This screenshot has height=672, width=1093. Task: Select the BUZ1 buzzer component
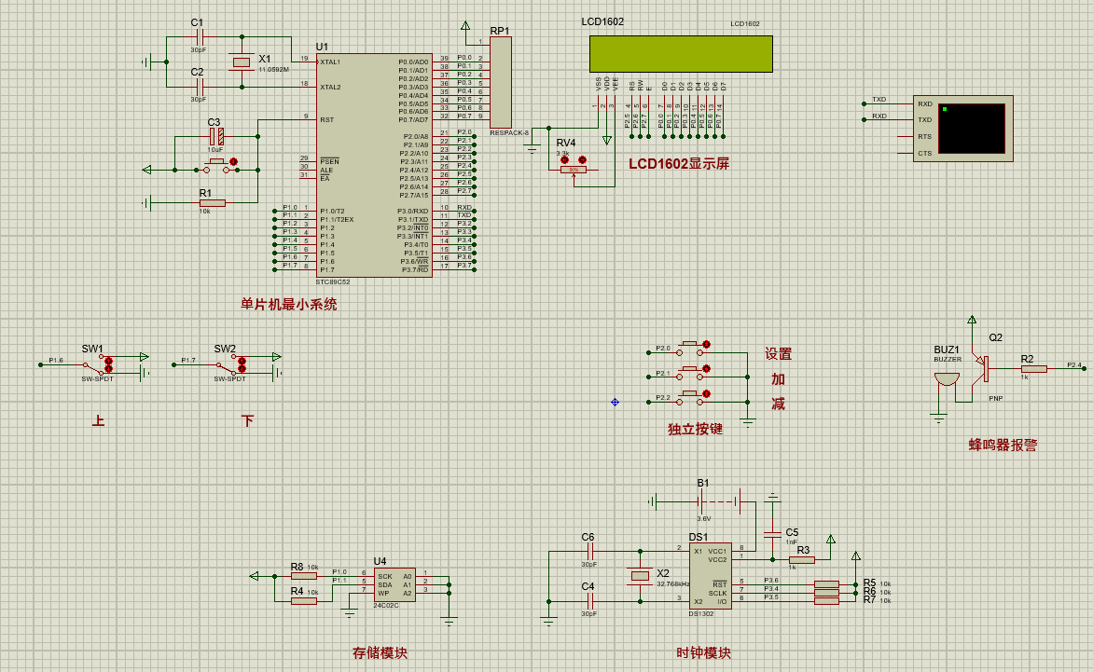tap(947, 380)
